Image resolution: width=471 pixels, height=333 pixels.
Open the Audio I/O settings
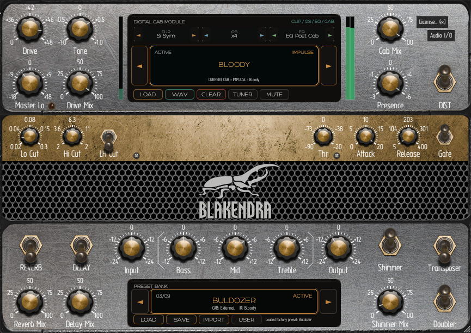point(441,35)
